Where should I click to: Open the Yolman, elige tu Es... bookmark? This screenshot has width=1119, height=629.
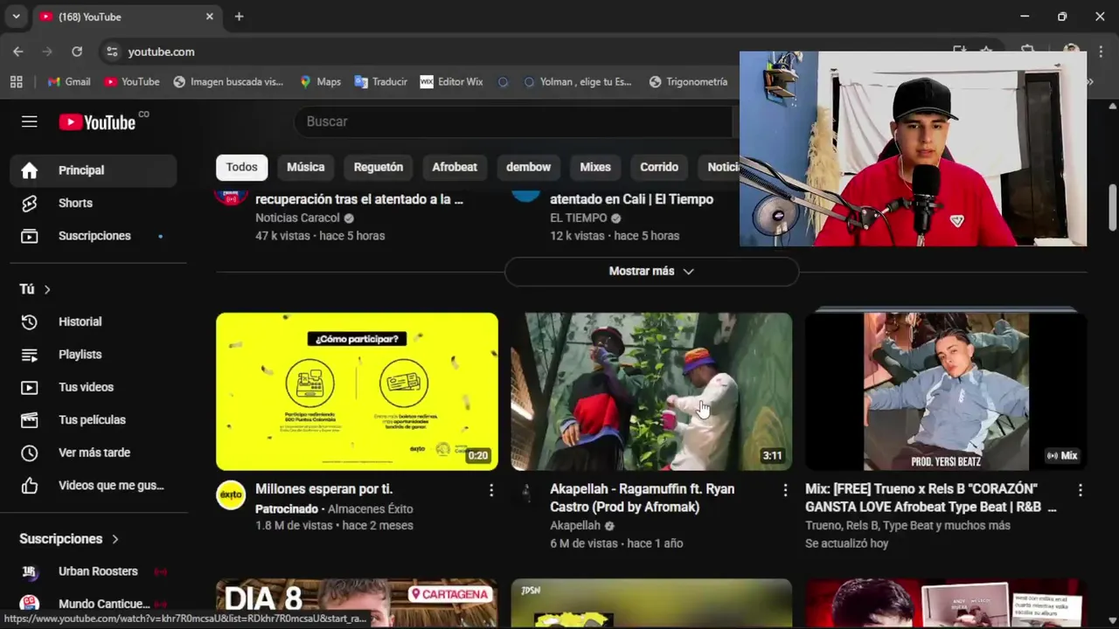tap(577, 81)
